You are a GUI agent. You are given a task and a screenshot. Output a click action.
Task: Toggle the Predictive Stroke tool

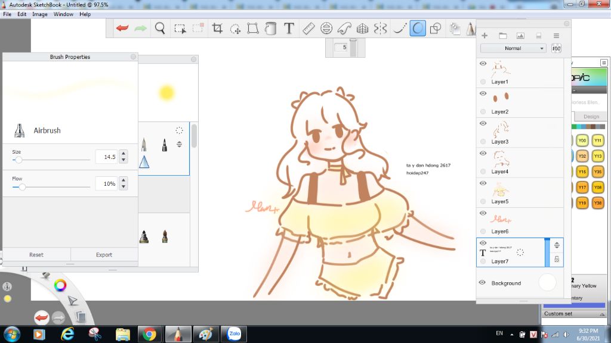click(x=399, y=28)
